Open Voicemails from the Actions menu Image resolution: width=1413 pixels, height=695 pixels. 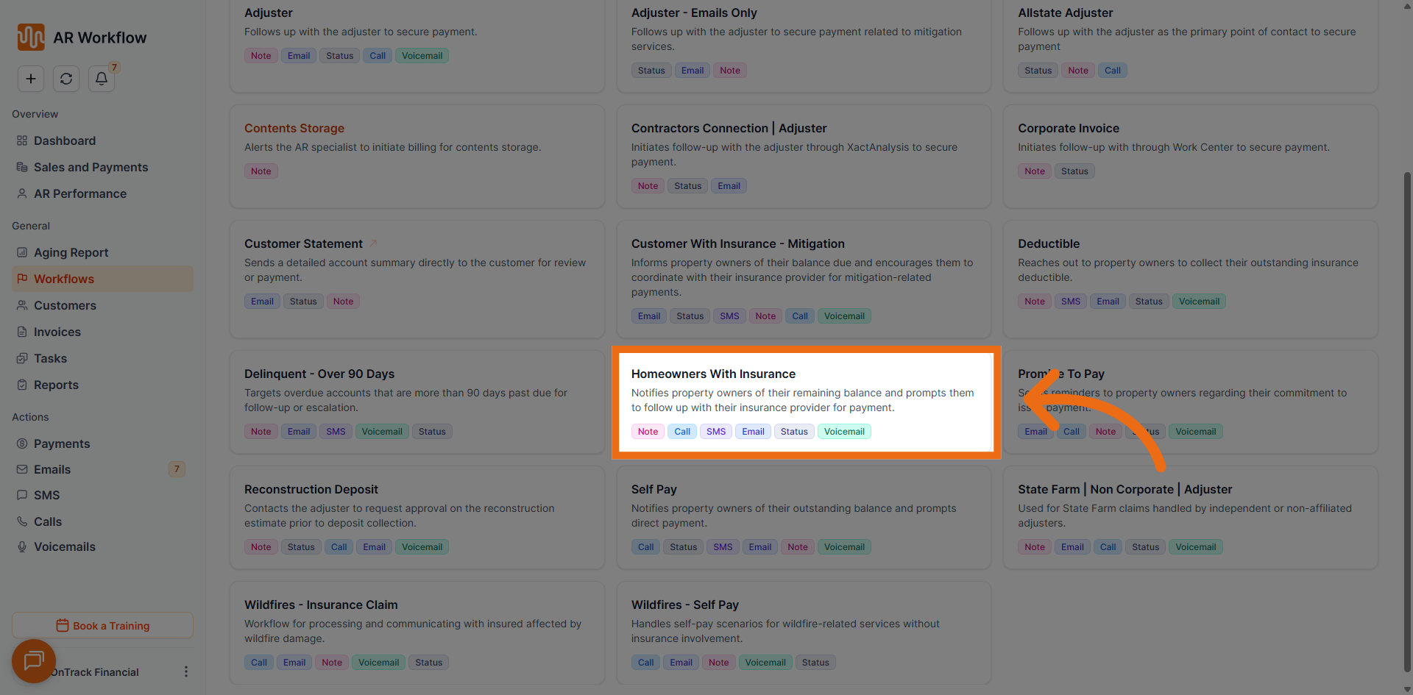point(65,546)
